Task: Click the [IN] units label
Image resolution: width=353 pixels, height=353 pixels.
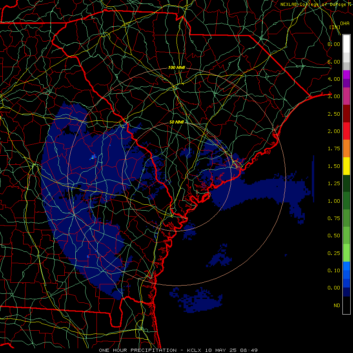Action: click(x=335, y=27)
